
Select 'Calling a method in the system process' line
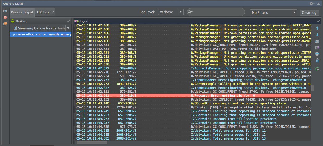193,84
